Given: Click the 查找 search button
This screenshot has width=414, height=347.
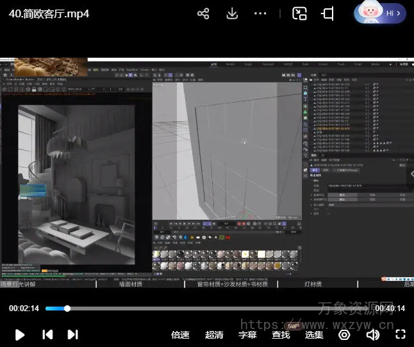Looking at the screenshot, I should coord(281,334).
